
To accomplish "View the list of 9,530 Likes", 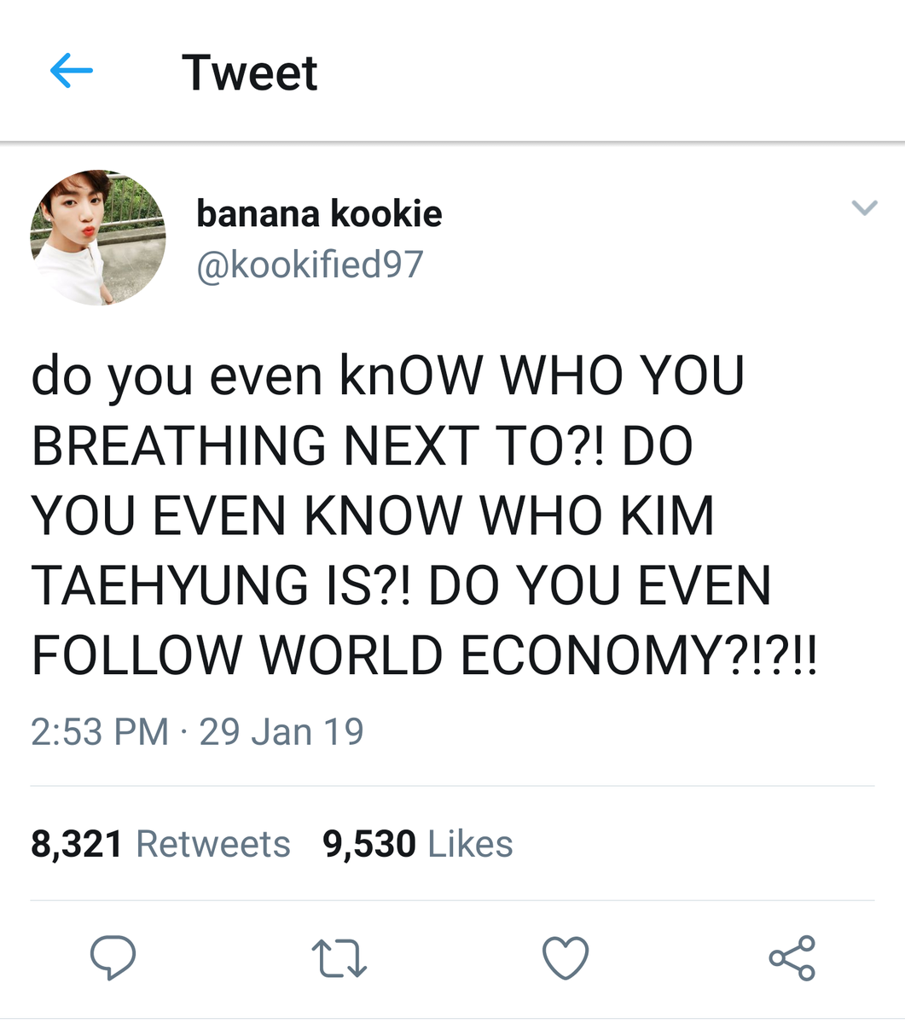I will point(418,844).
